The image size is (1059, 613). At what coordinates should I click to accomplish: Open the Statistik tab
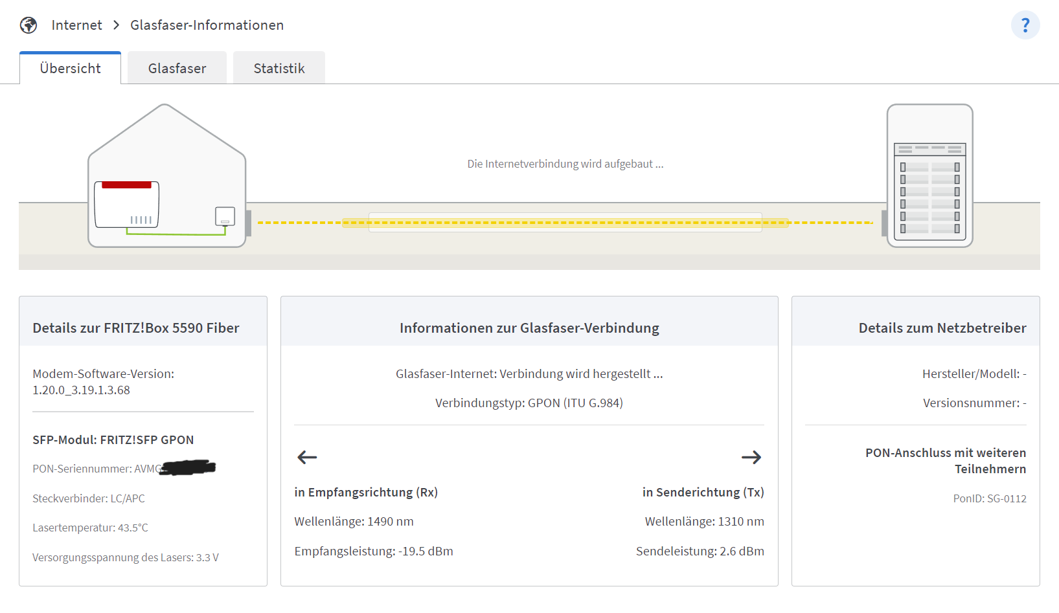279,68
